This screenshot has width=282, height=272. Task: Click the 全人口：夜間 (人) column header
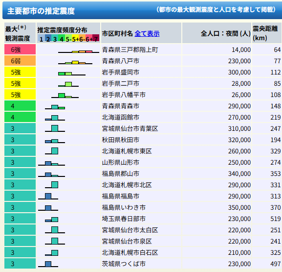point(217,33)
